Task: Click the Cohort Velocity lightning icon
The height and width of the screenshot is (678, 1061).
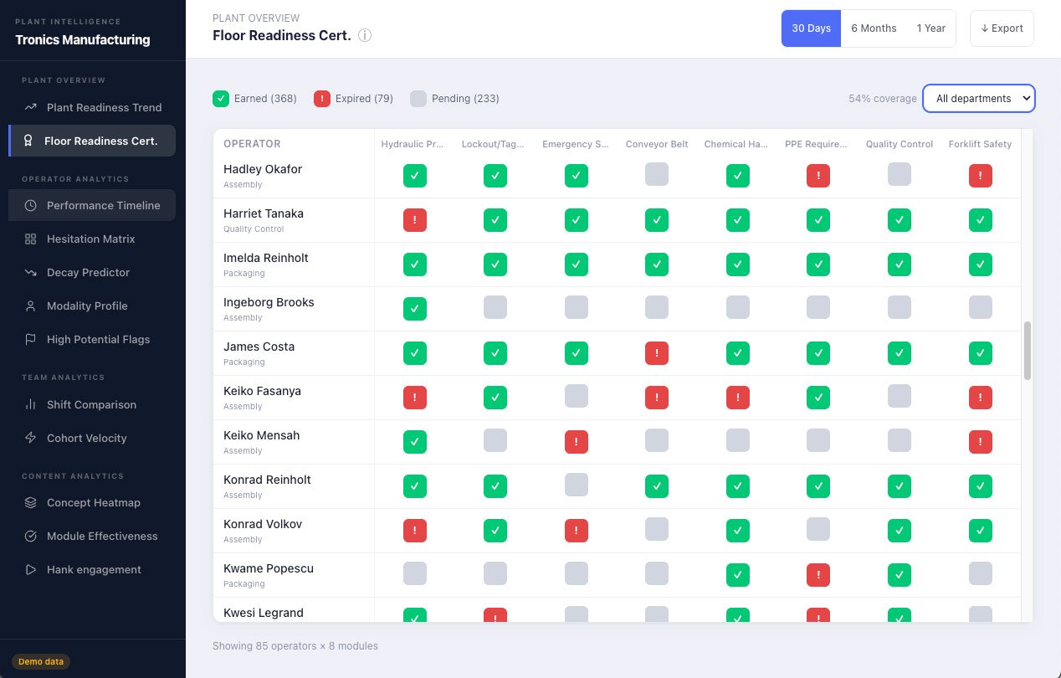Action: pos(31,438)
